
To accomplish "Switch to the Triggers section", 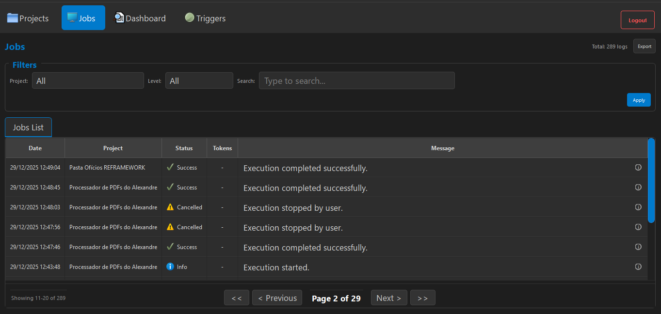I will [x=205, y=18].
